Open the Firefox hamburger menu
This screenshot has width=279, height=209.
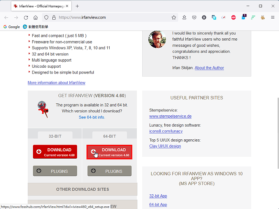pos(272,17)
